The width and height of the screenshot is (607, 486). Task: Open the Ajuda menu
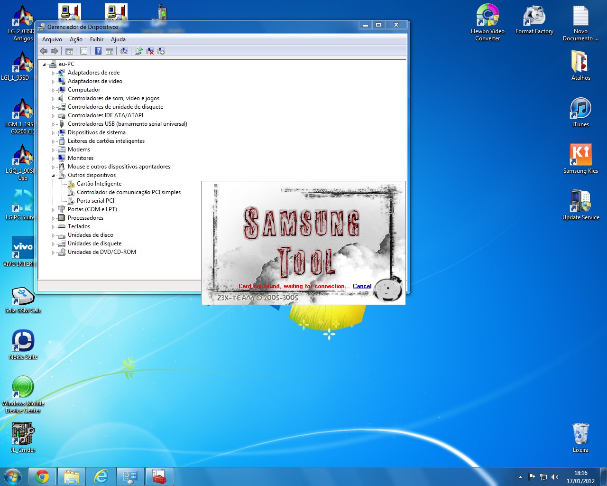[x=118, y=39]
